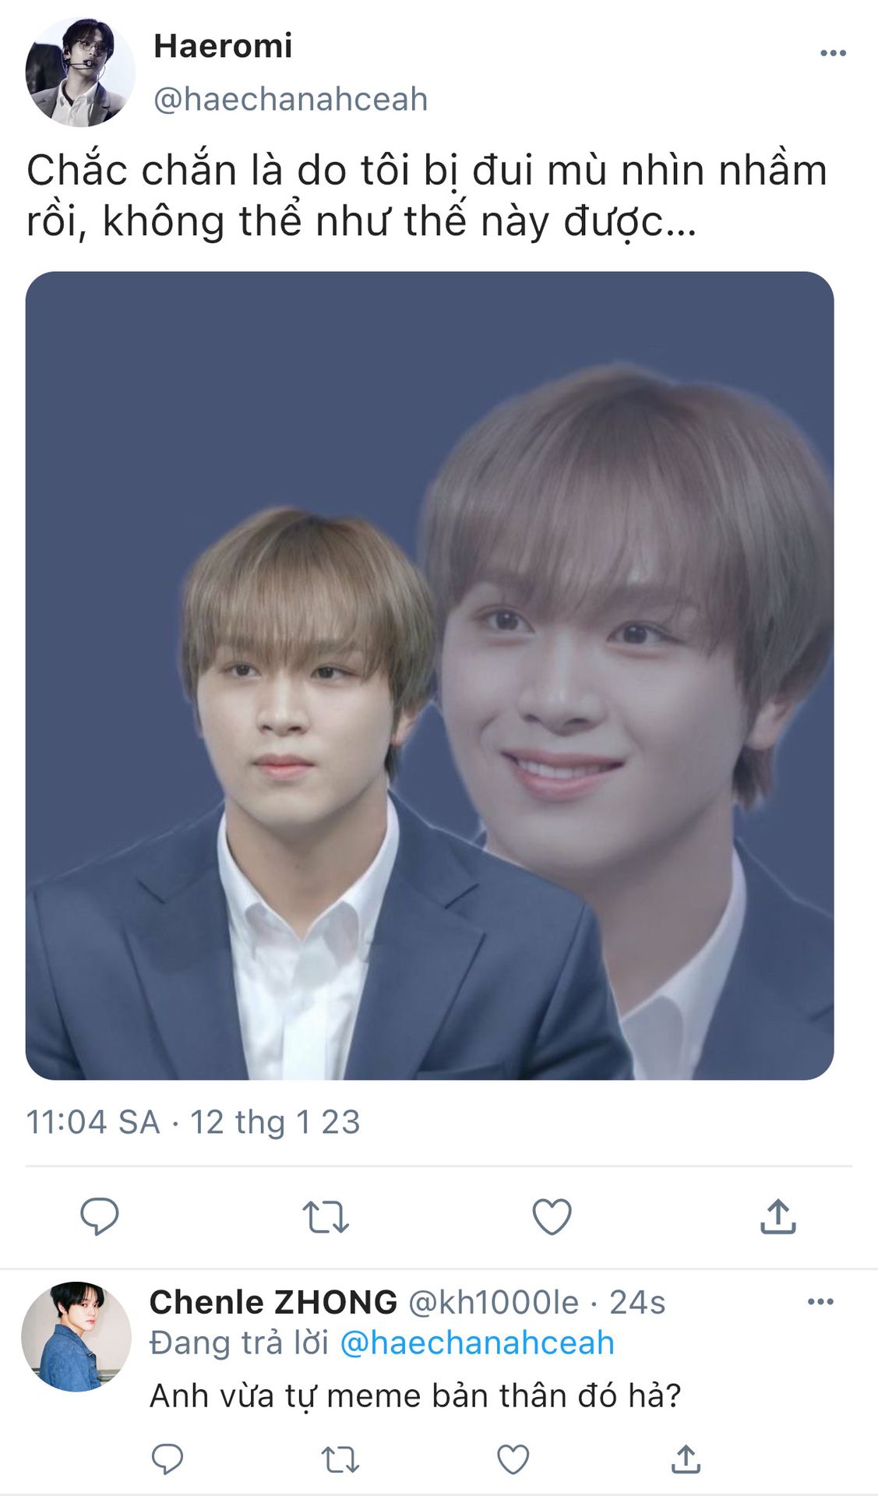Image resolution: width=878 pixels, height=1496 pixels.
Task: Open more options on Chenle ZHONG's reply
Action: (x=820, y=1301)
